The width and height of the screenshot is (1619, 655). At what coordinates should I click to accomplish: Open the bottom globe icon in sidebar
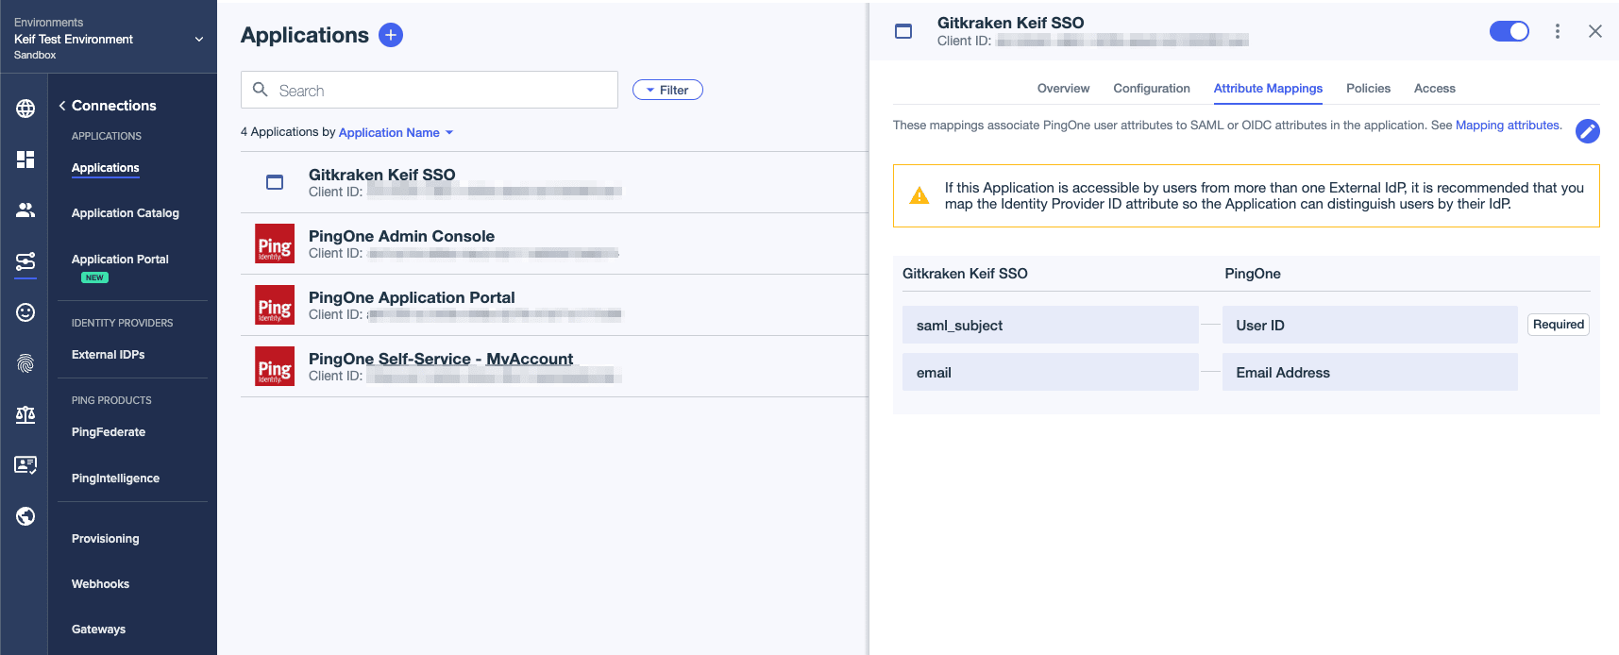click(x=25, y=516)
